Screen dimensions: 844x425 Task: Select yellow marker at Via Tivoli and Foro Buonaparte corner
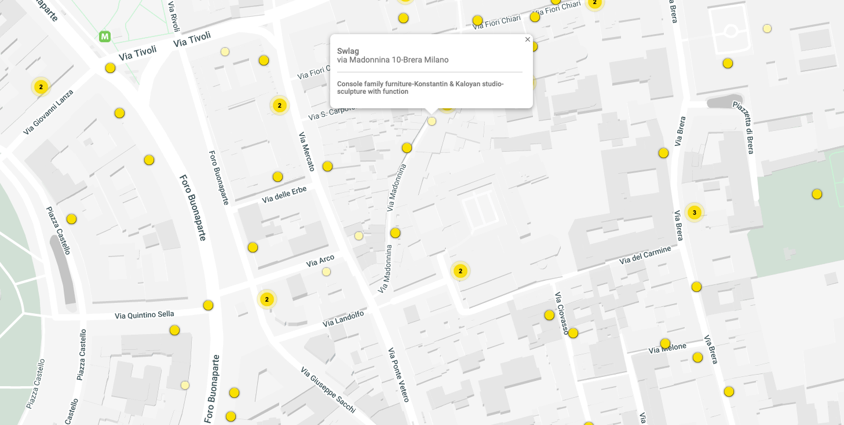110,68
